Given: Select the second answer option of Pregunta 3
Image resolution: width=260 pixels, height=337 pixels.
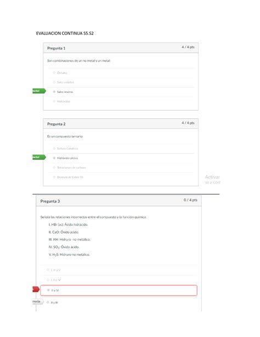Looking at the screenshot, I should [x=48, y=280].
